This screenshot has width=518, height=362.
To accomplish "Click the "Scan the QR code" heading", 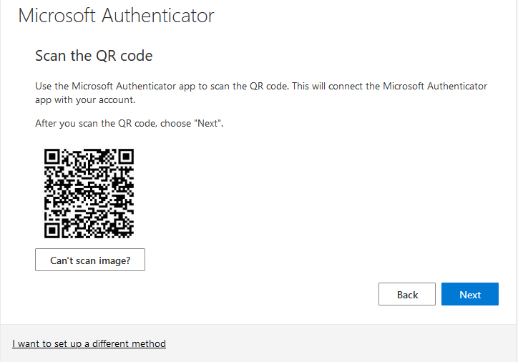I will (x=94, y=56).
